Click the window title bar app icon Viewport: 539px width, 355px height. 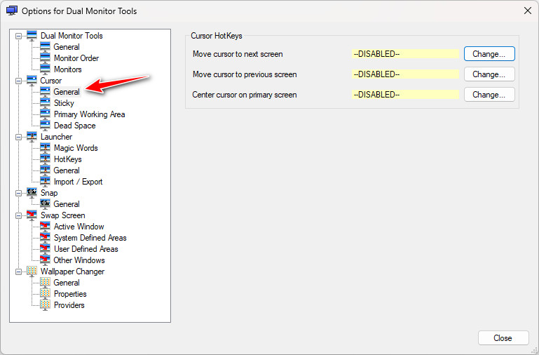12,11
